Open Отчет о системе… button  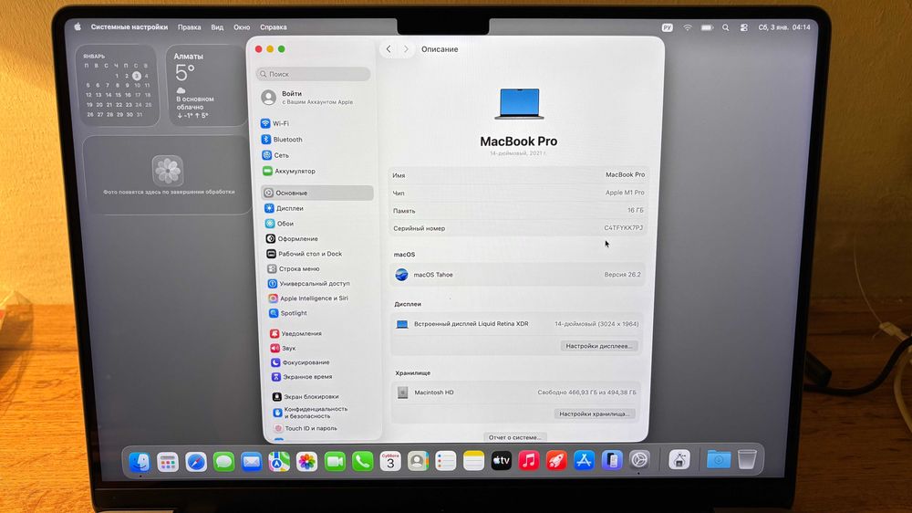(514, 437)
